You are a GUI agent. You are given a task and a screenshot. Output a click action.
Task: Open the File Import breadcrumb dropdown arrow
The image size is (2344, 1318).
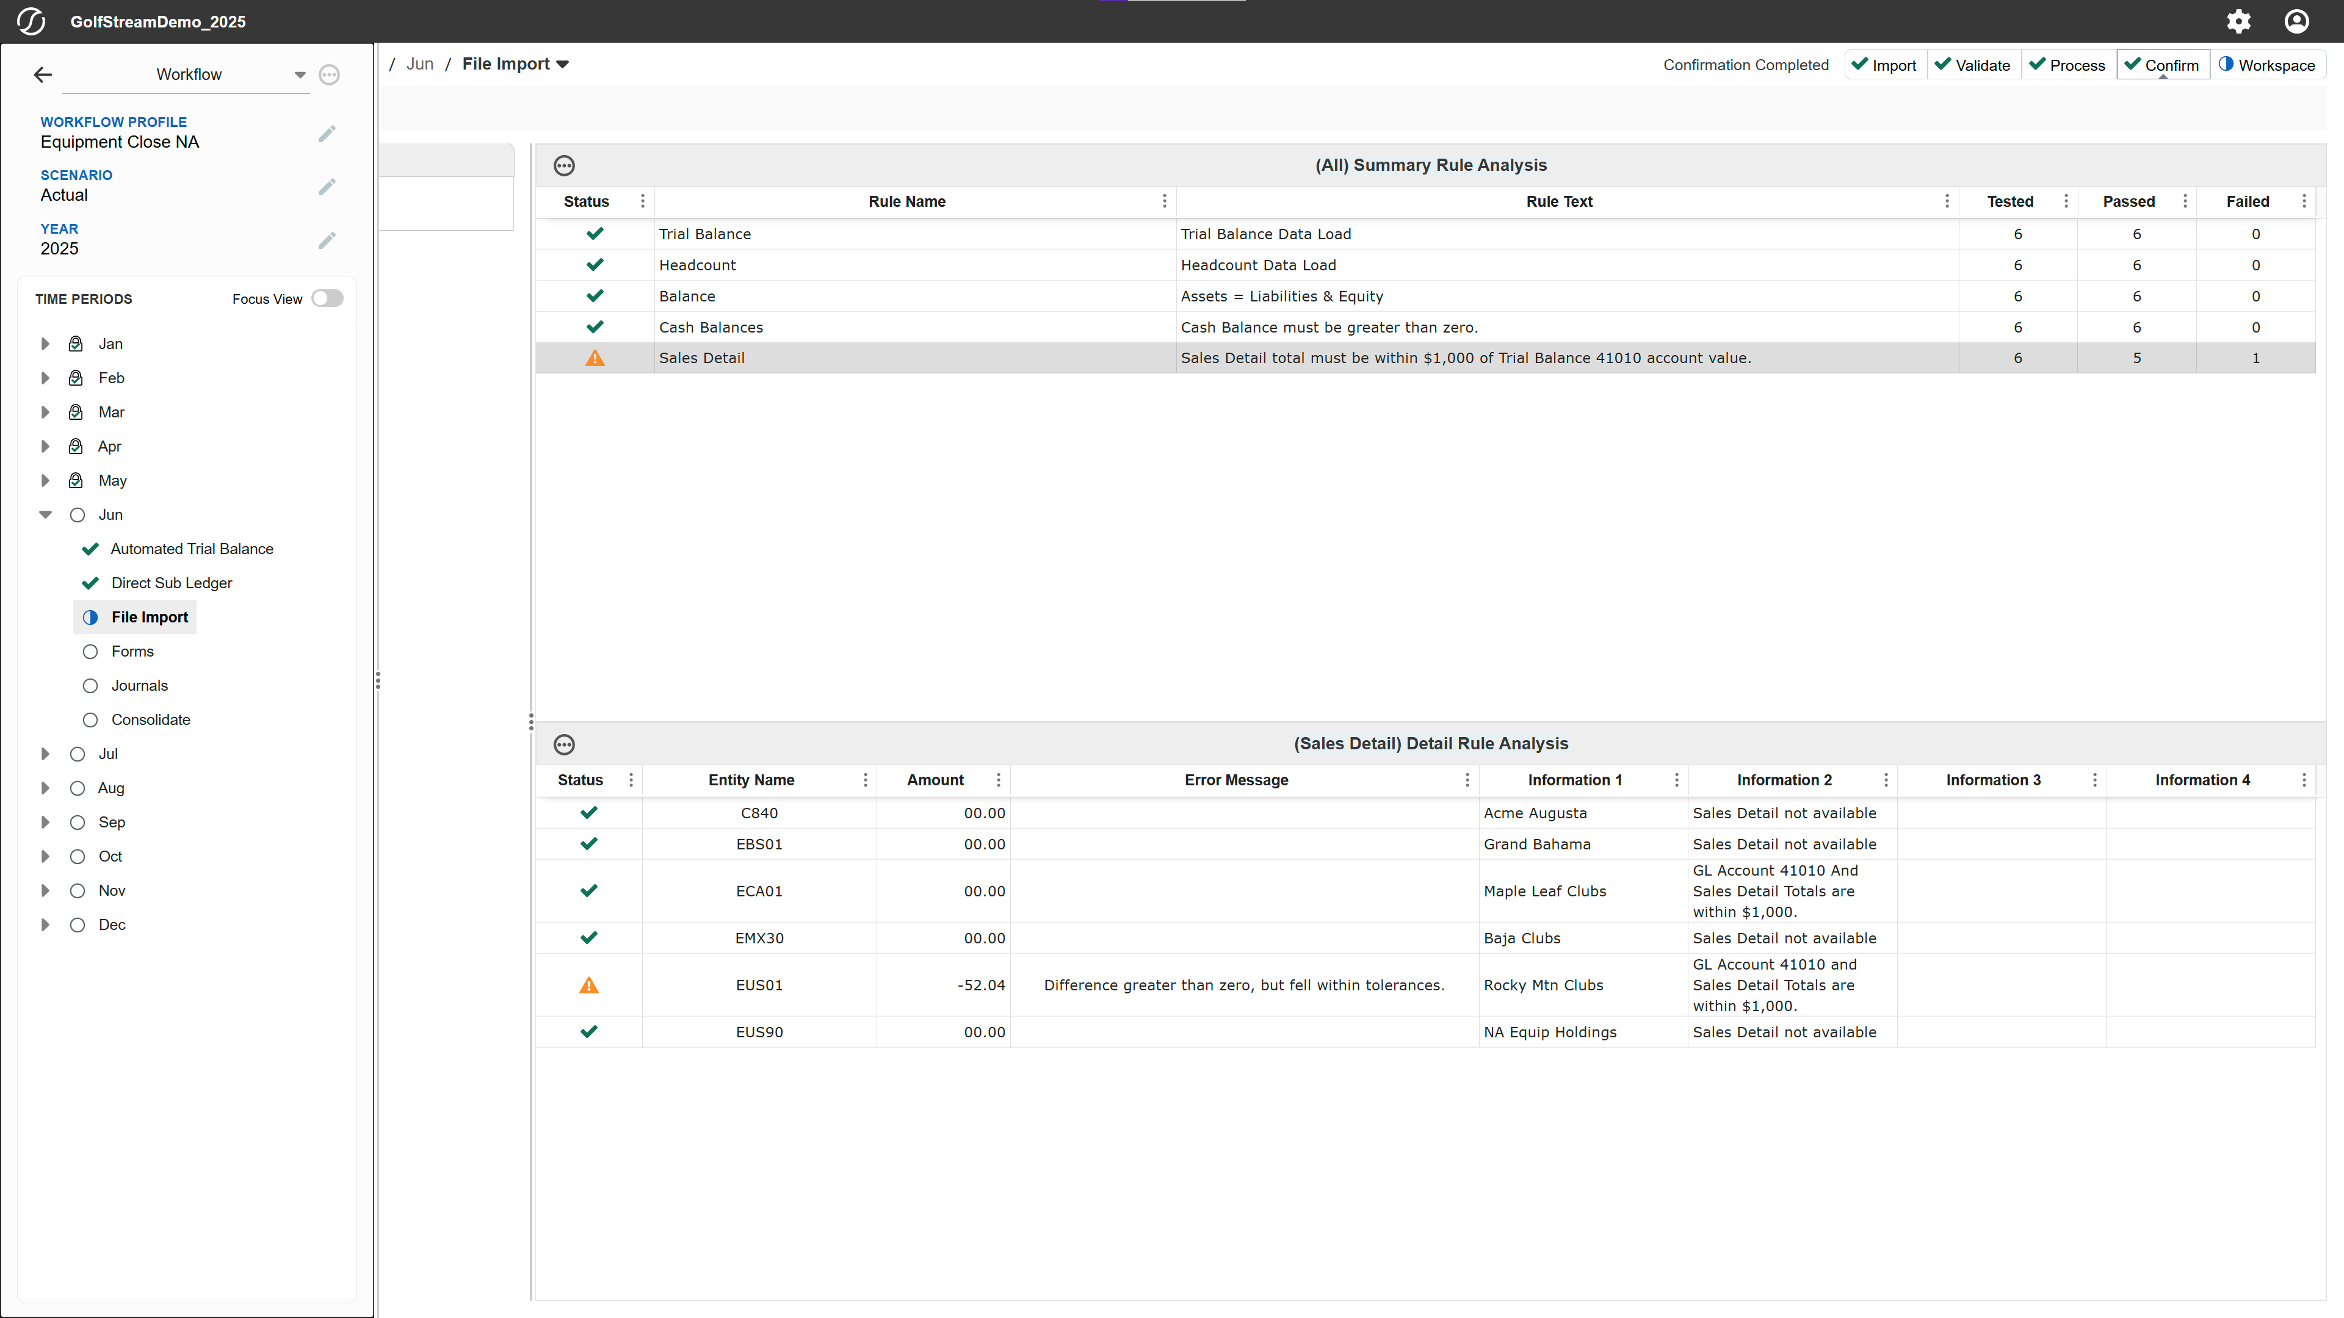click(562, 65)
